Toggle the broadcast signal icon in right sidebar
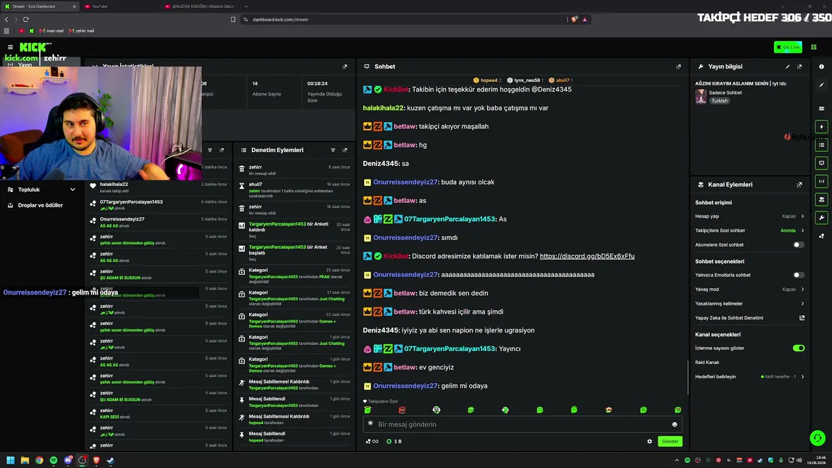 [822, 181]
